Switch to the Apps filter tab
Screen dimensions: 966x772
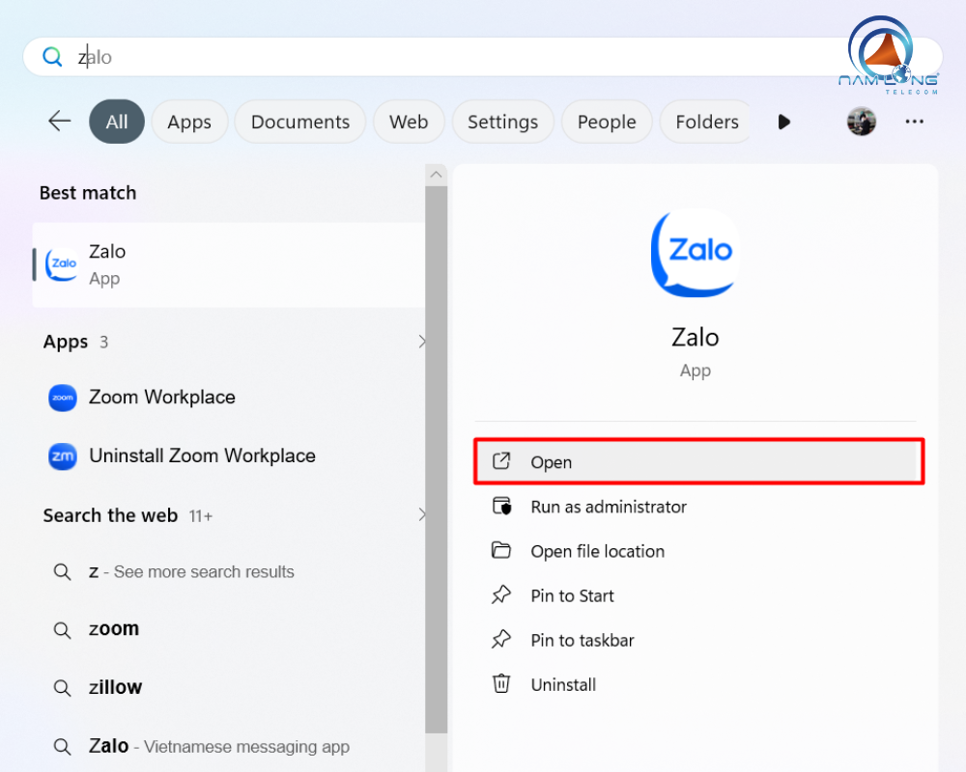189,122
